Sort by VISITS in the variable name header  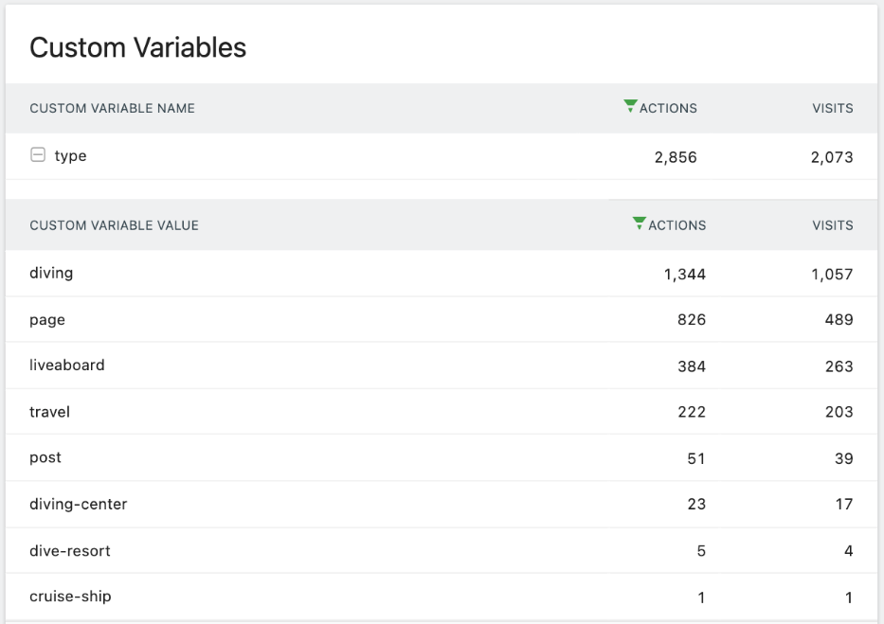(832, 108)
